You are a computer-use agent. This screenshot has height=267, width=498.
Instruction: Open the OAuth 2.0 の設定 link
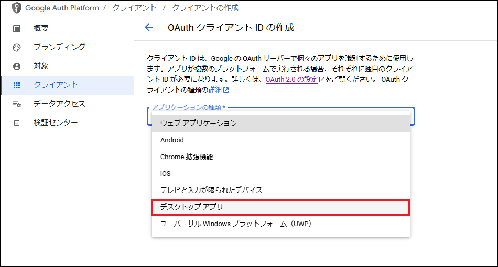pos(291,80)
